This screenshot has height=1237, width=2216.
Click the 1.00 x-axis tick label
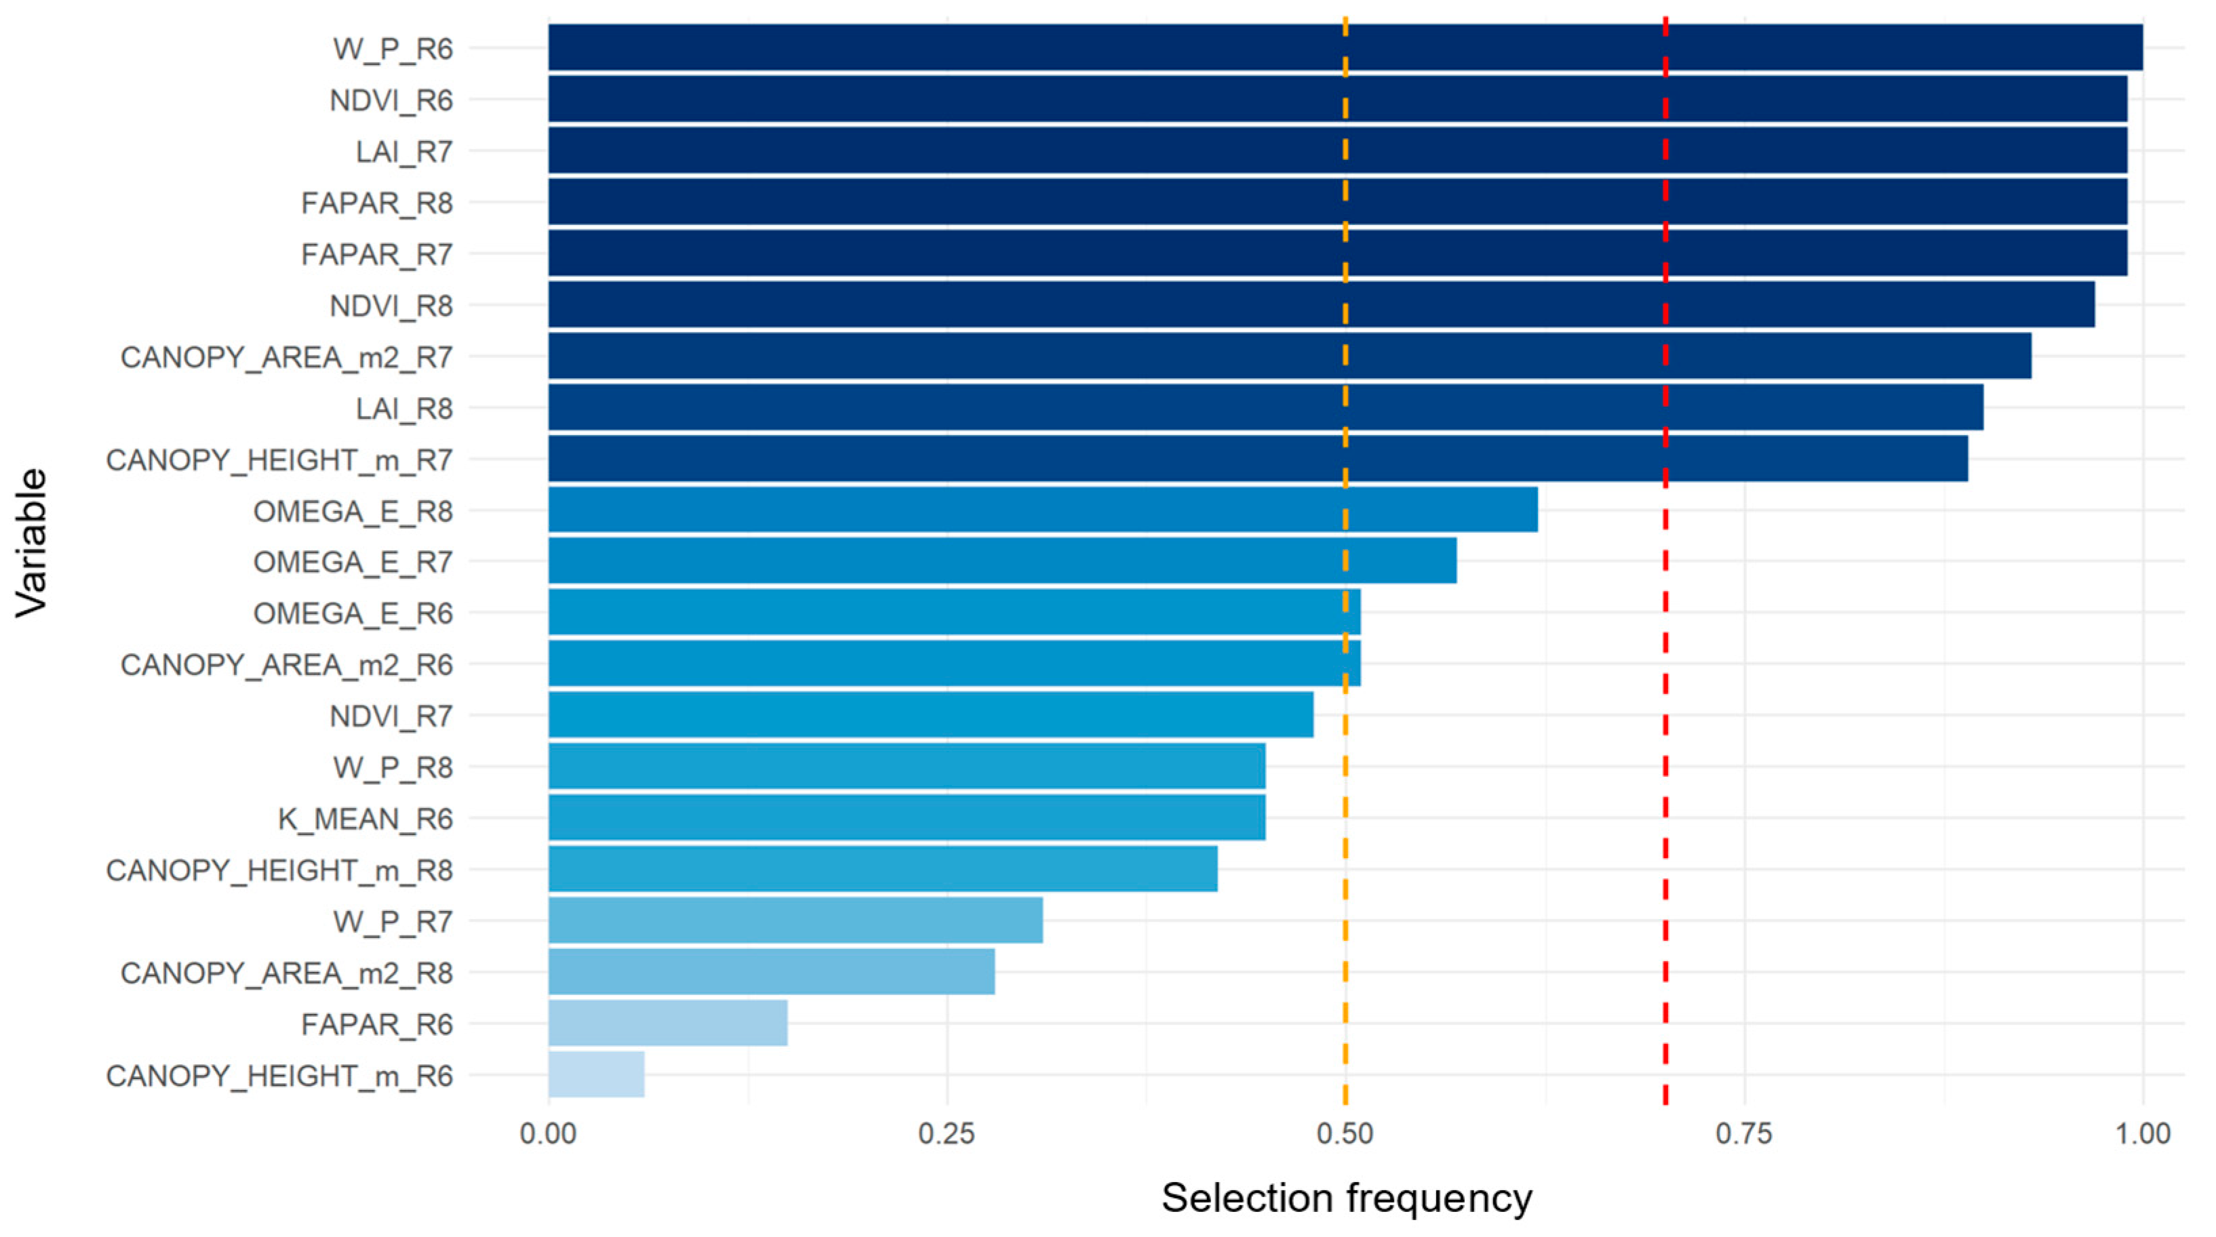tap(2142, 1134)
